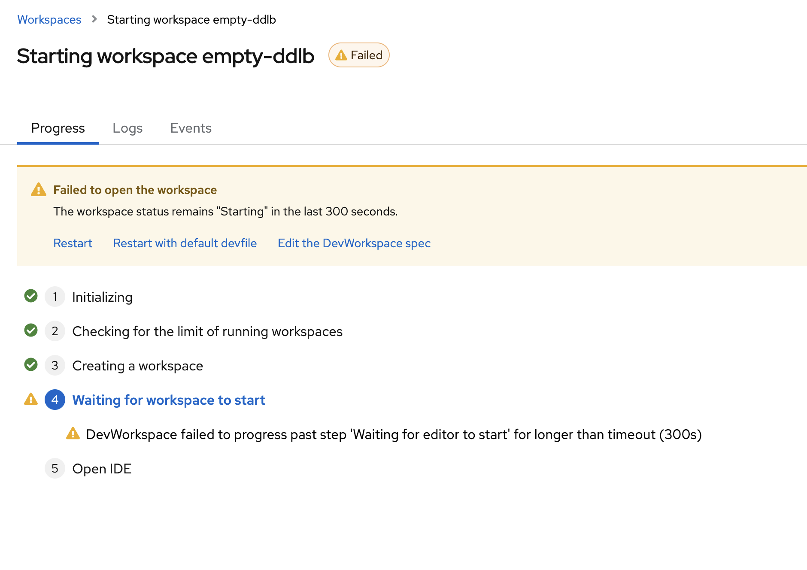Image resolution: width=807 pixels, height=570 pixels.
Task: Click the breadcrumb chevron separator
Action: coord(94,19)
